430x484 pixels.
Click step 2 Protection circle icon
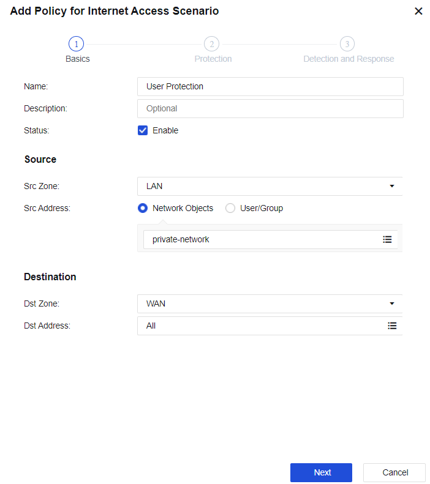coord(211,44)
